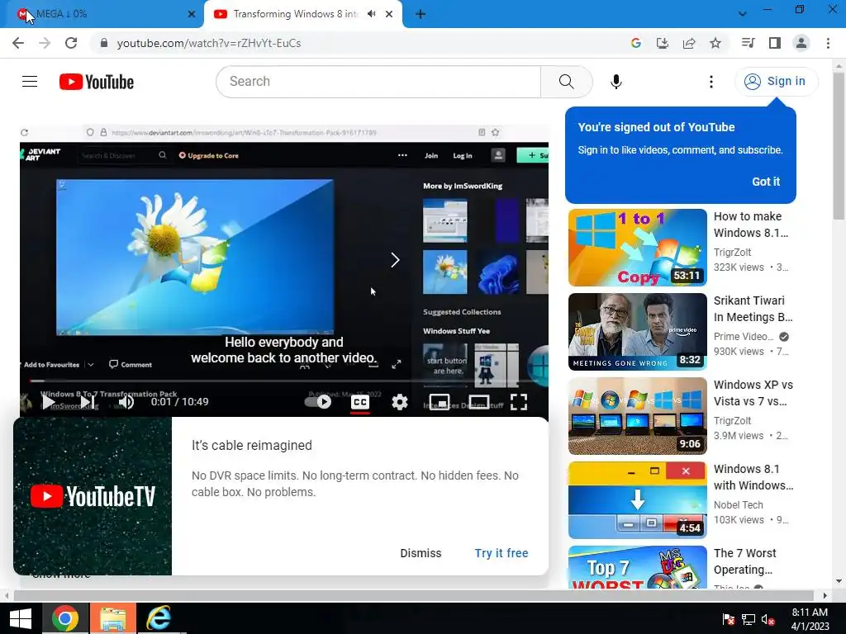This screenshot has height=634, width=846.
Task: Open Windows 8.1 with Windows video title
Action: (753, 477)
